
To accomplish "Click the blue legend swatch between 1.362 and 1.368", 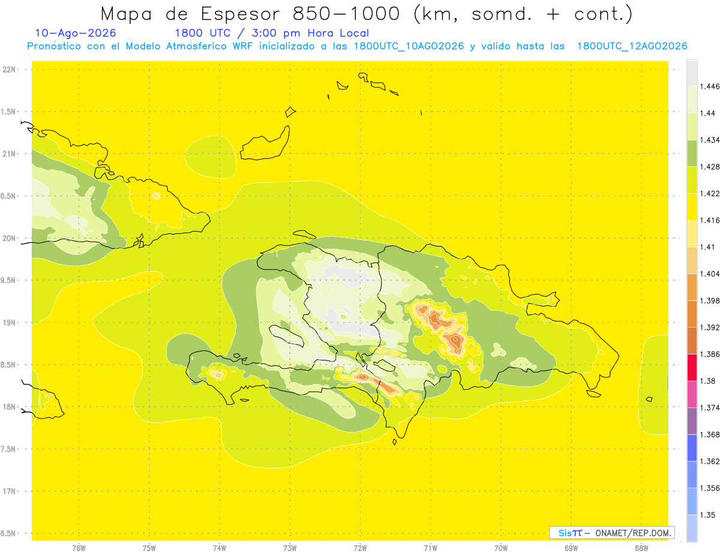I will click(692, 447).
